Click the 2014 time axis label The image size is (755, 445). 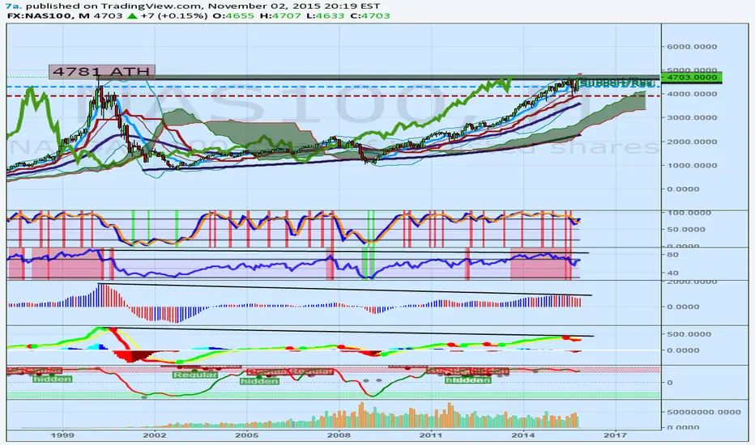pyautogui.click(x=523, y=435)
